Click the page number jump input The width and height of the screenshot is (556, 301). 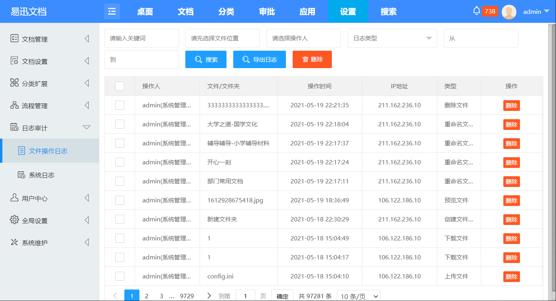pyautogui.click(x=246, y=296)
